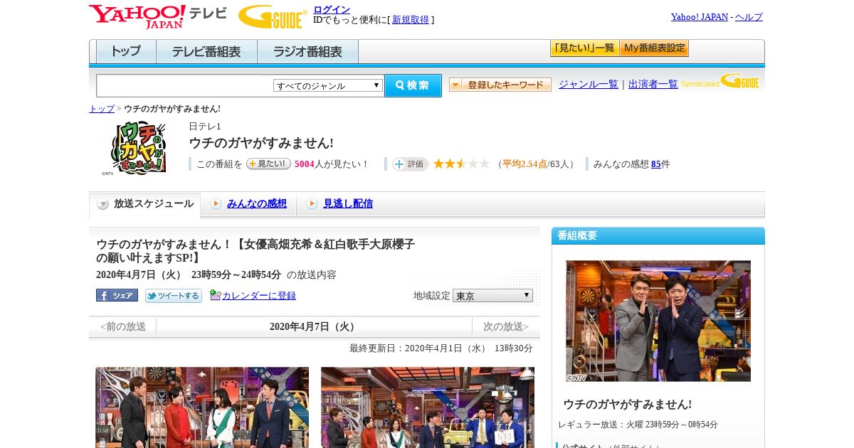Click the Syndicated G-GUIDE logo
Image resolution: width=854 pixels, height=448 pixels.
[720, 81]
